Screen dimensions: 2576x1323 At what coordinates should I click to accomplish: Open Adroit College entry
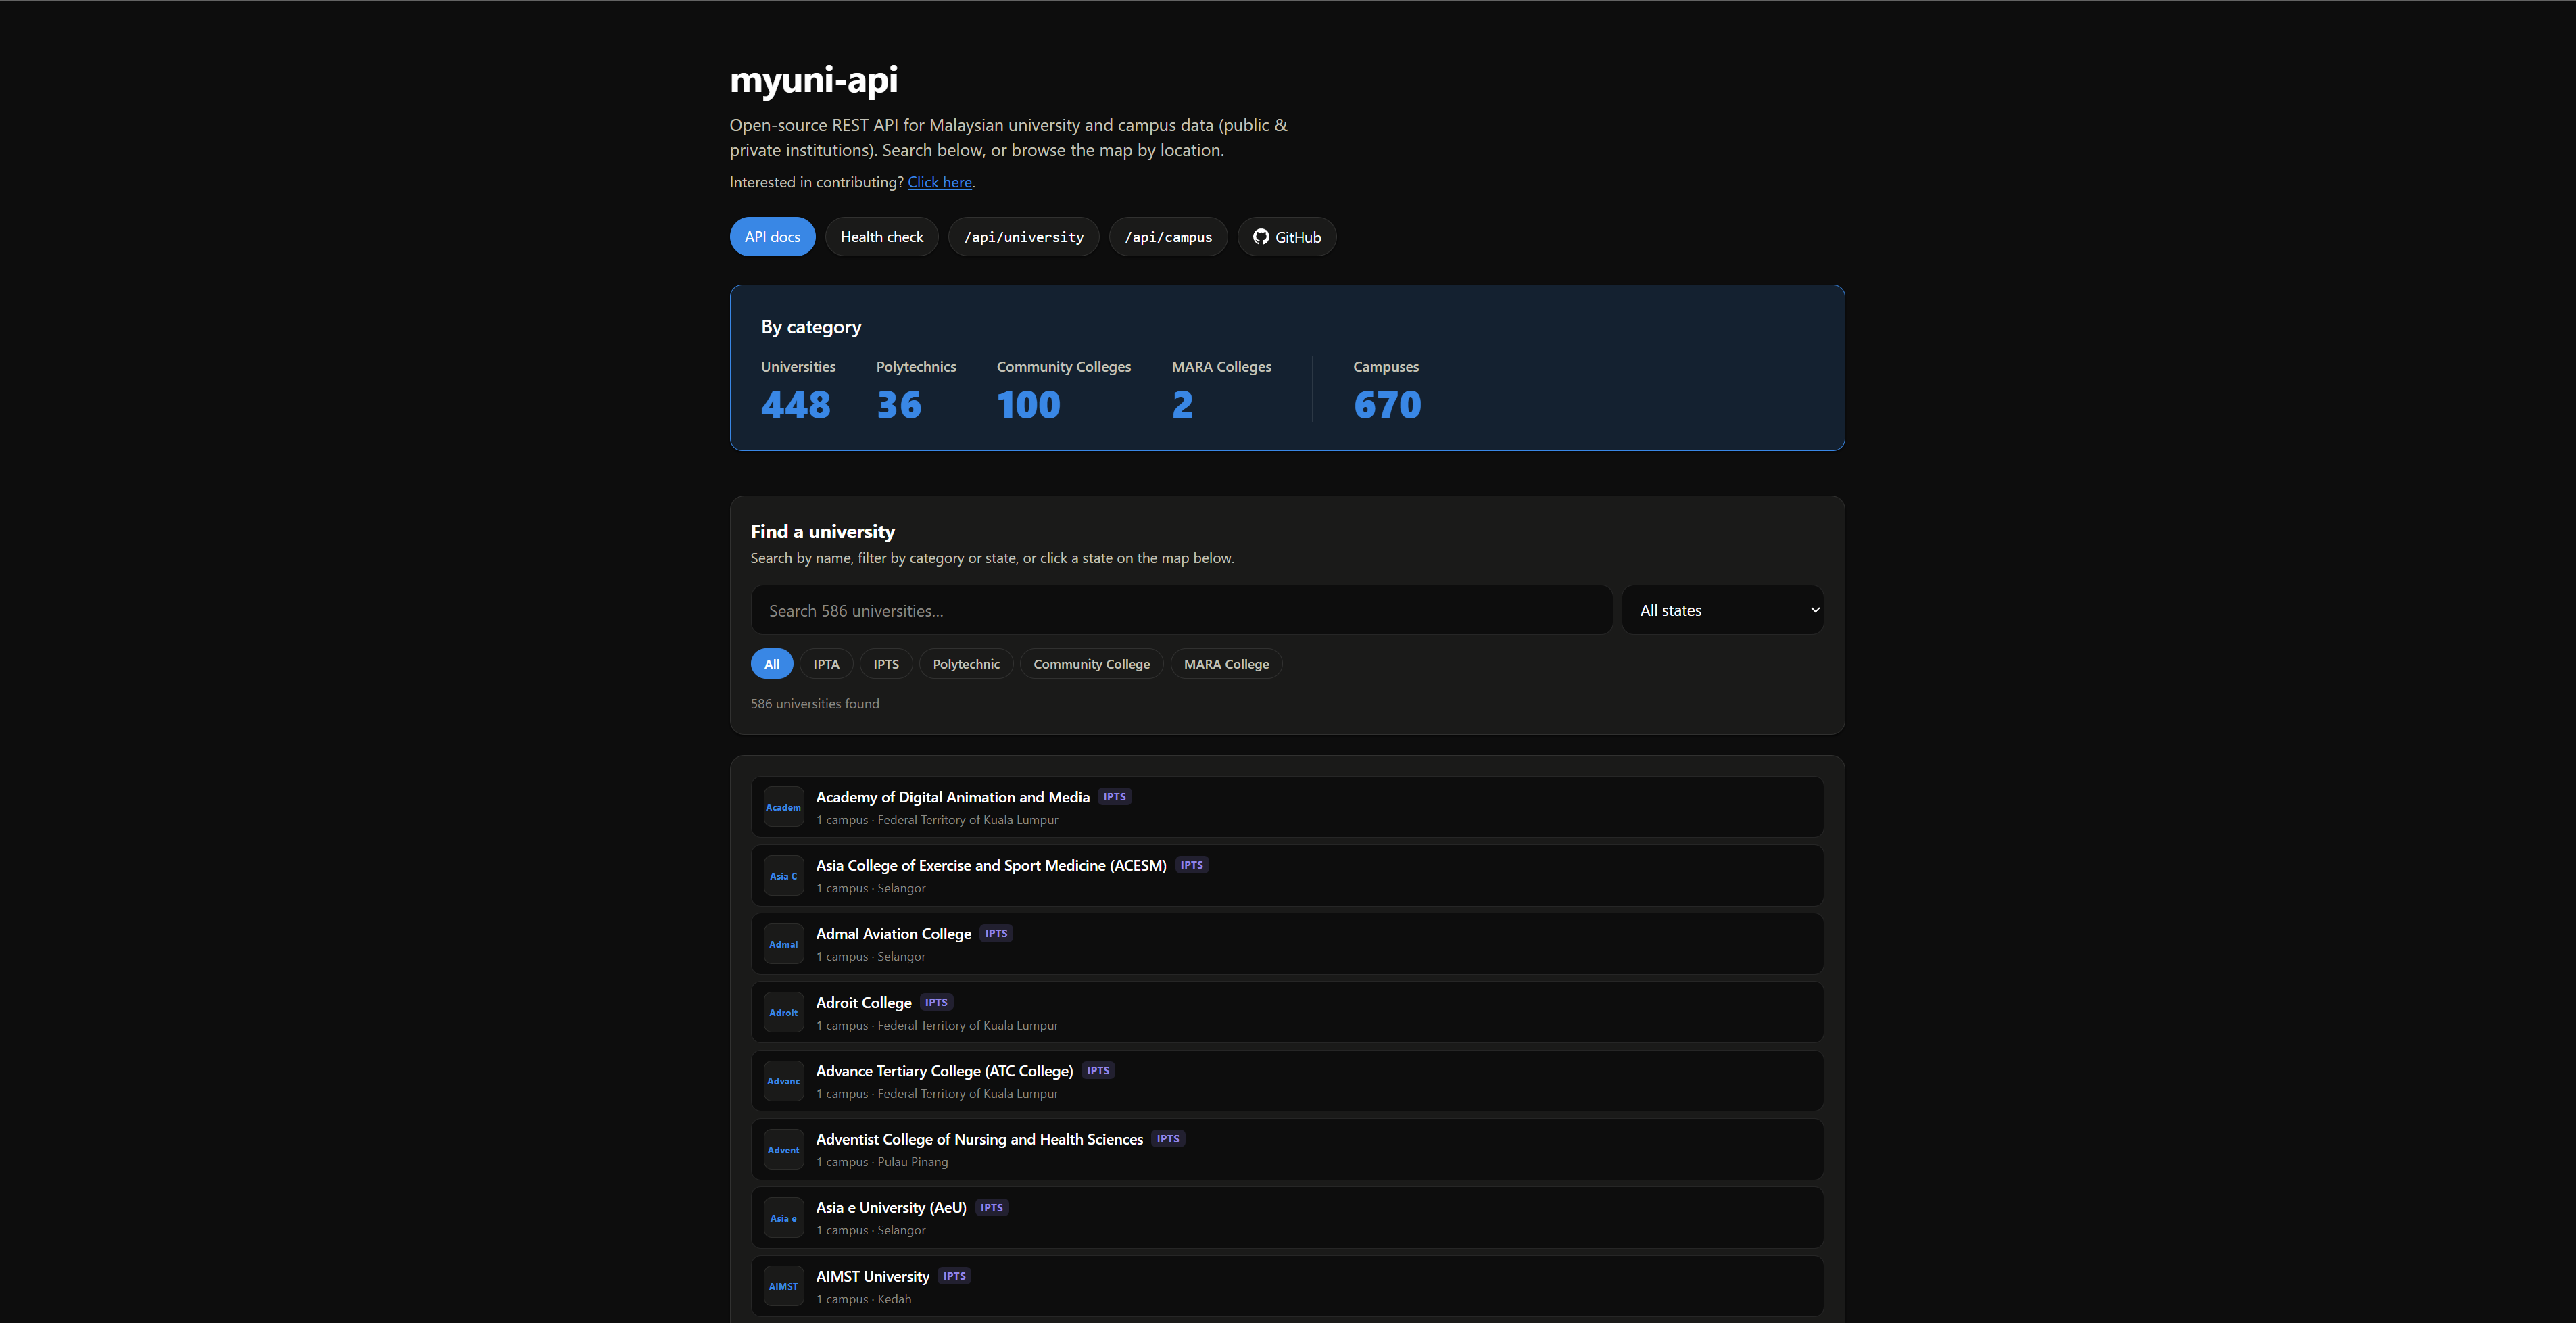click(1287, 1013)
